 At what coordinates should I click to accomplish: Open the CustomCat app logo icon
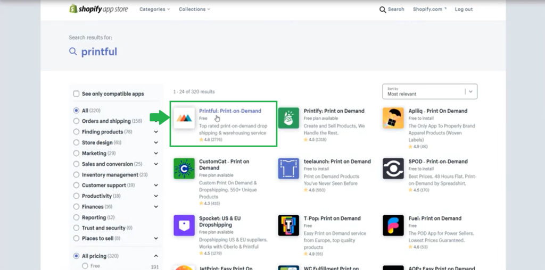(184, 168)
